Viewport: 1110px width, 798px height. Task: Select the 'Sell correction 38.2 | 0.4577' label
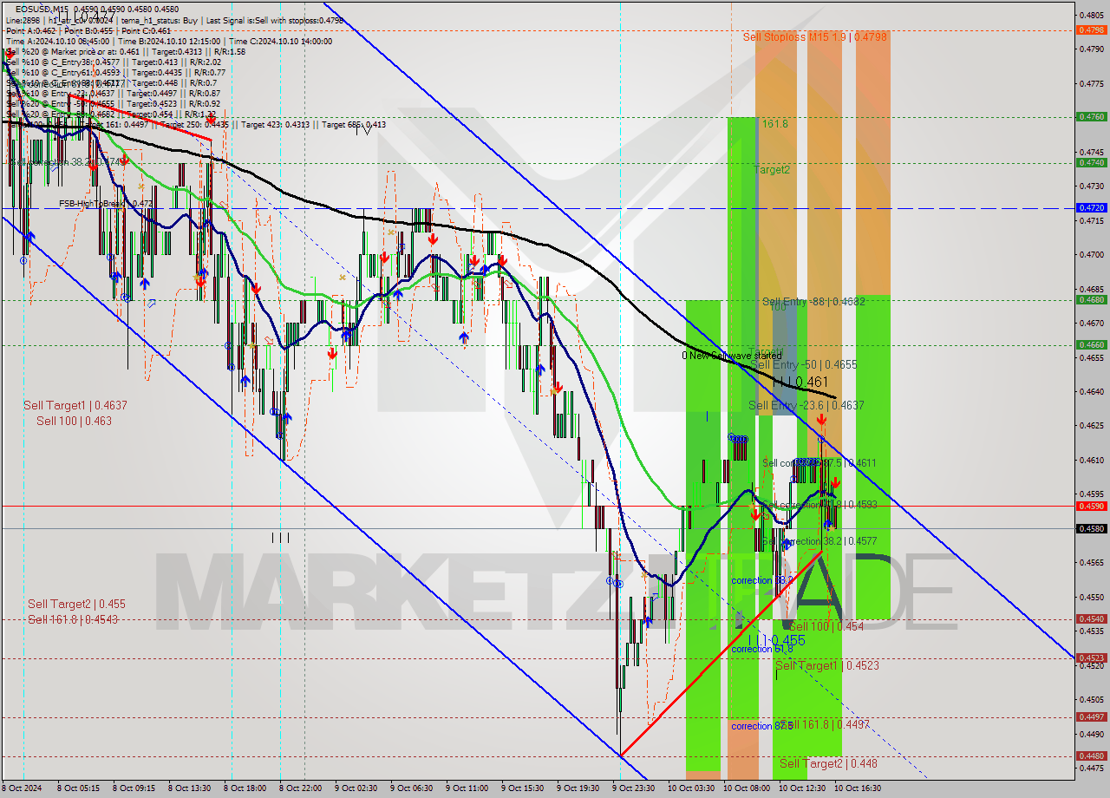[x=820, y=541]
